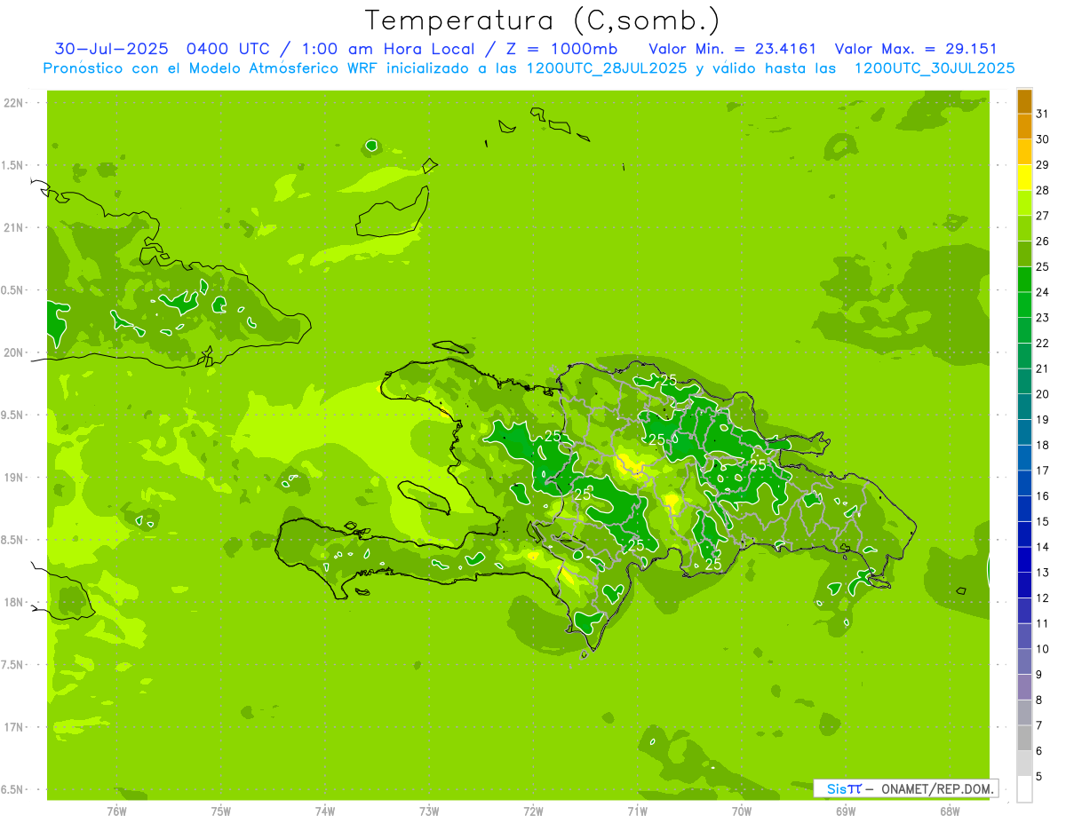The width and height of the screenshot is (1066, 823).
Task: Click the "21N" latitude axis label
Action: click(x=13, y=228)
